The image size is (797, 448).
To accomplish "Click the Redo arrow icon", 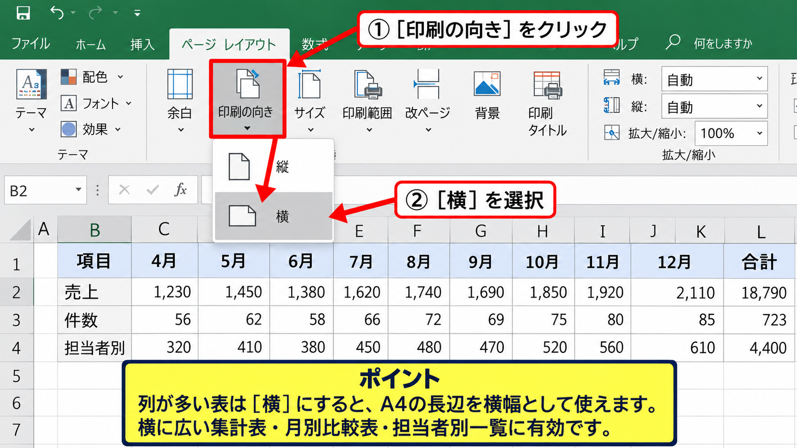I will [x=95, y=13].
